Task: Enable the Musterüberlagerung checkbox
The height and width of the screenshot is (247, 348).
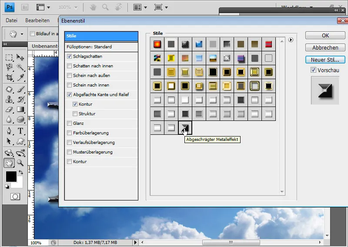Action: pos(70,152)
